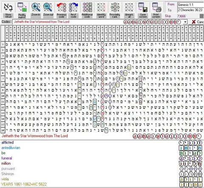The height and width of the screenshot is (188, 204).
Task: Select the word 'viola' in the list
Action: pos(5,179)
